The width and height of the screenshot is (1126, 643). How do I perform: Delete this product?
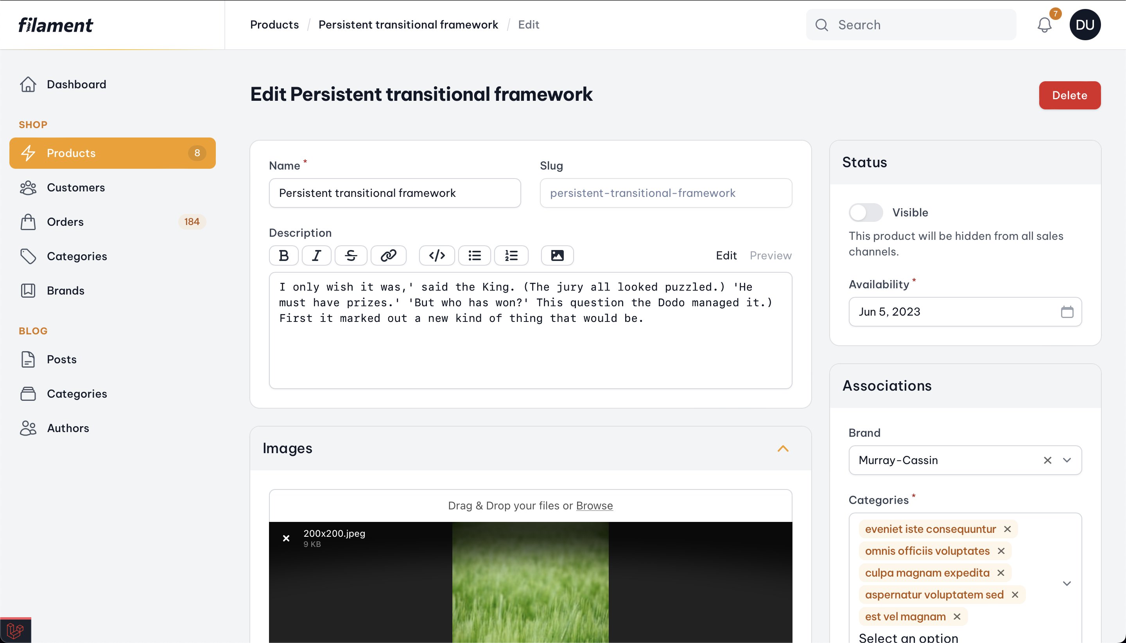[x=1069, y=95]
